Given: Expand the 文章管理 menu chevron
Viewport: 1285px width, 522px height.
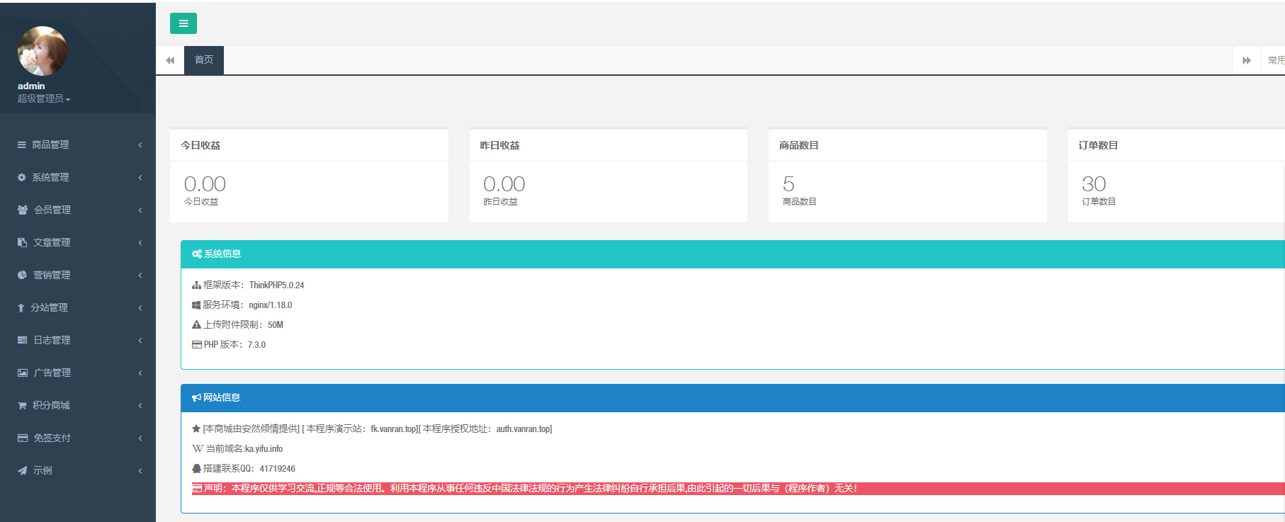Looking at the screenshot, I should pos(140,242).
